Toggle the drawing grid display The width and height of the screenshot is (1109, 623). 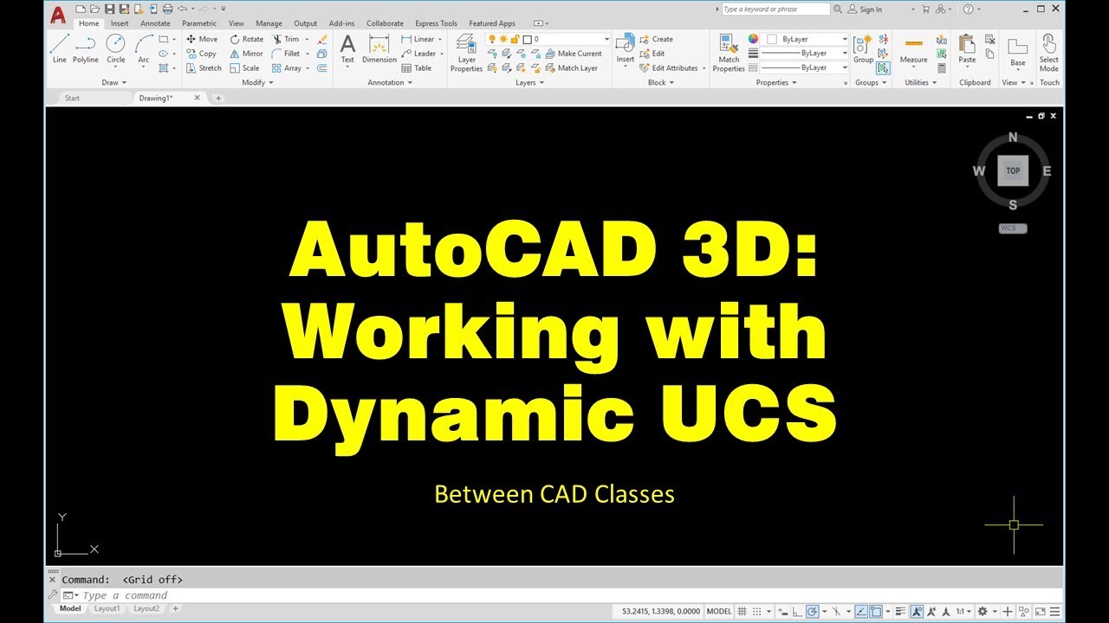click(x=742, y=610)
